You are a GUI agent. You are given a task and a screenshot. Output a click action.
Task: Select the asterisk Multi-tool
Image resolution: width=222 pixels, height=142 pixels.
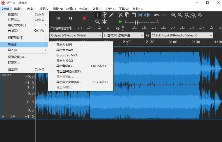coord(105,22)
